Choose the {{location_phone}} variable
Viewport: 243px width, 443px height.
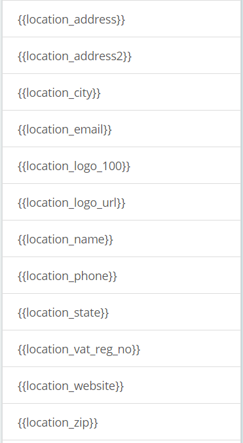121,275
